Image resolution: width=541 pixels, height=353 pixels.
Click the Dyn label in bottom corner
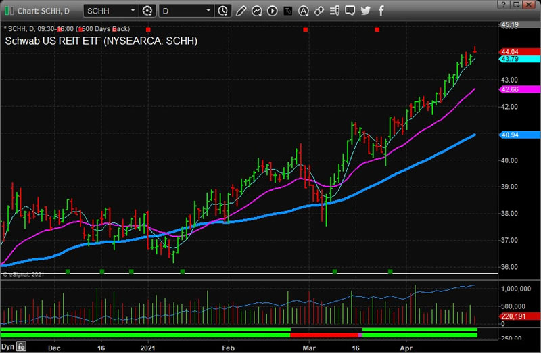[x=8, y=346]
